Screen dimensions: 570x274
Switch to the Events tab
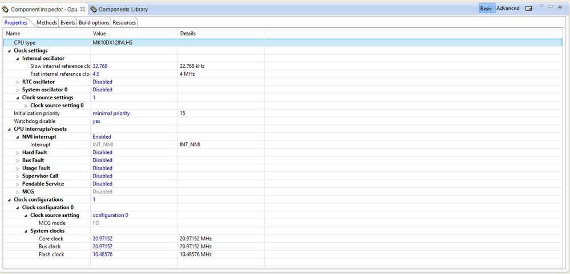pos(68,23)
